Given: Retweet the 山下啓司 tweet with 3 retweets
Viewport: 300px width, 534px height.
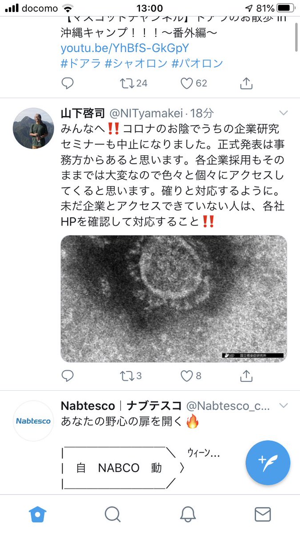Looking at the screenshot, I should [x=131, y=376].
